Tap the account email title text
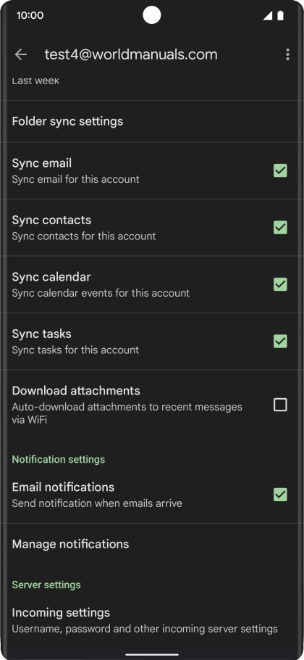Screen dimensions: 304x660 coord(131,54)
